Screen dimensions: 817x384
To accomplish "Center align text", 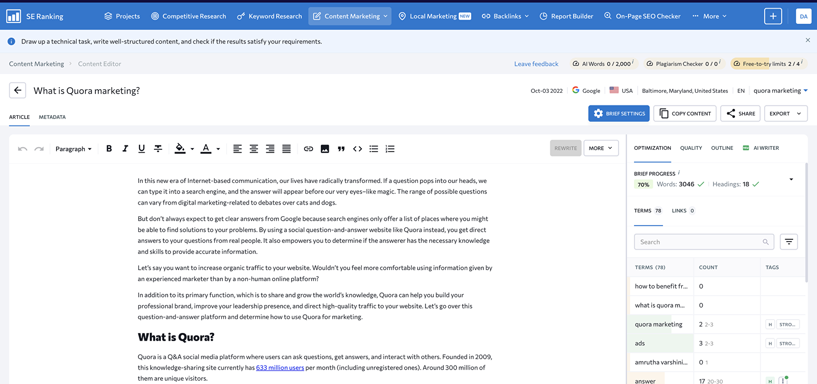I will coord(254,149).
